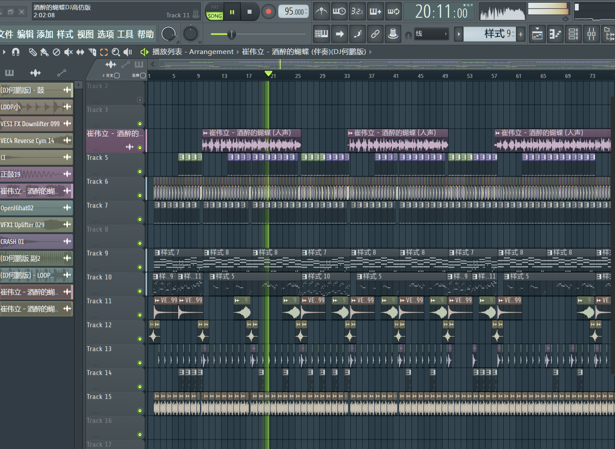Click the red Record button
The height and width of the screenshot is (449, 615).
tap(268, 12)
